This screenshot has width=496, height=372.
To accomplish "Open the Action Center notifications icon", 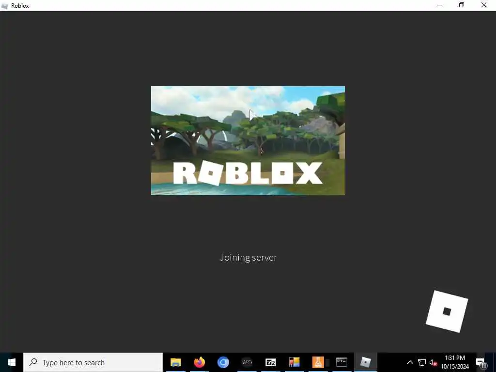I will click(x=481, y=362).
